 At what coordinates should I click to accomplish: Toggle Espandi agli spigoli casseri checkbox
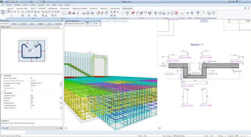pos(67,24)
